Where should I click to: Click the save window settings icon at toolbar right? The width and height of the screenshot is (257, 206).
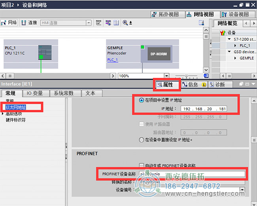[201, 23]
